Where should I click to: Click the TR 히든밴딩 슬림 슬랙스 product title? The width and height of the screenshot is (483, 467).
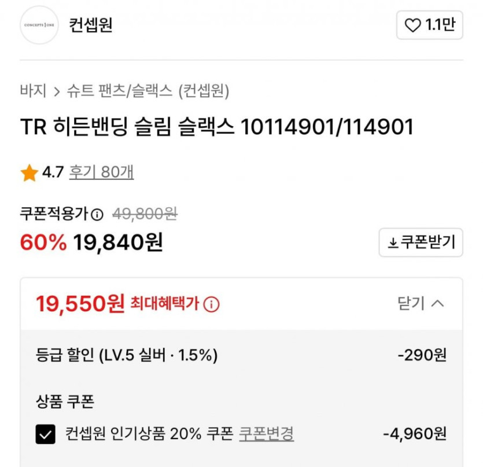pos(217,127)
